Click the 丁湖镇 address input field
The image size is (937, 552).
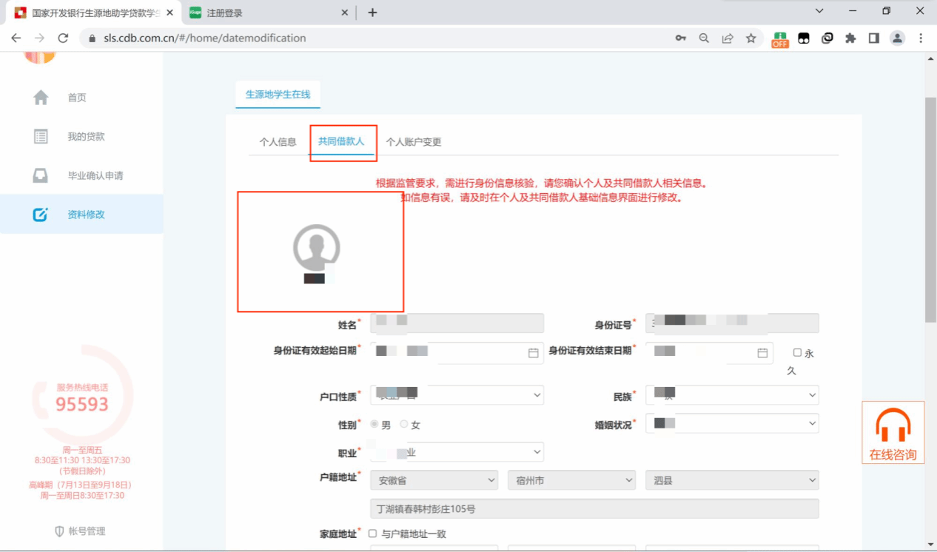click(594, 509)
